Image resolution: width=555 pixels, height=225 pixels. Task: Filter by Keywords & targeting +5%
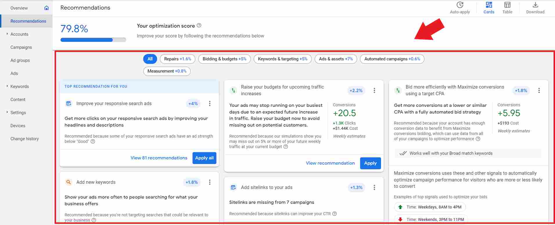283,59
